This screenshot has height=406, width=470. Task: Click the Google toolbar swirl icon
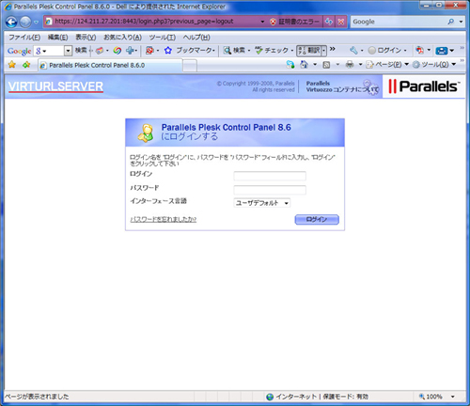point(117,51)
